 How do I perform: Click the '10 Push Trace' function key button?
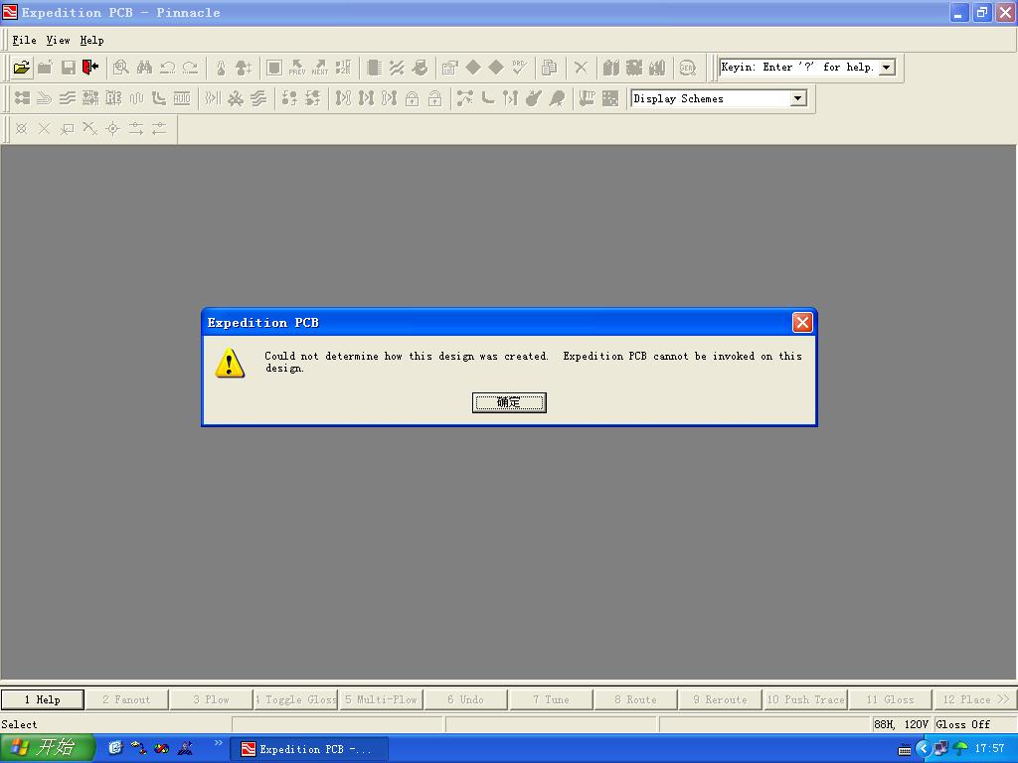coord(805,699)
